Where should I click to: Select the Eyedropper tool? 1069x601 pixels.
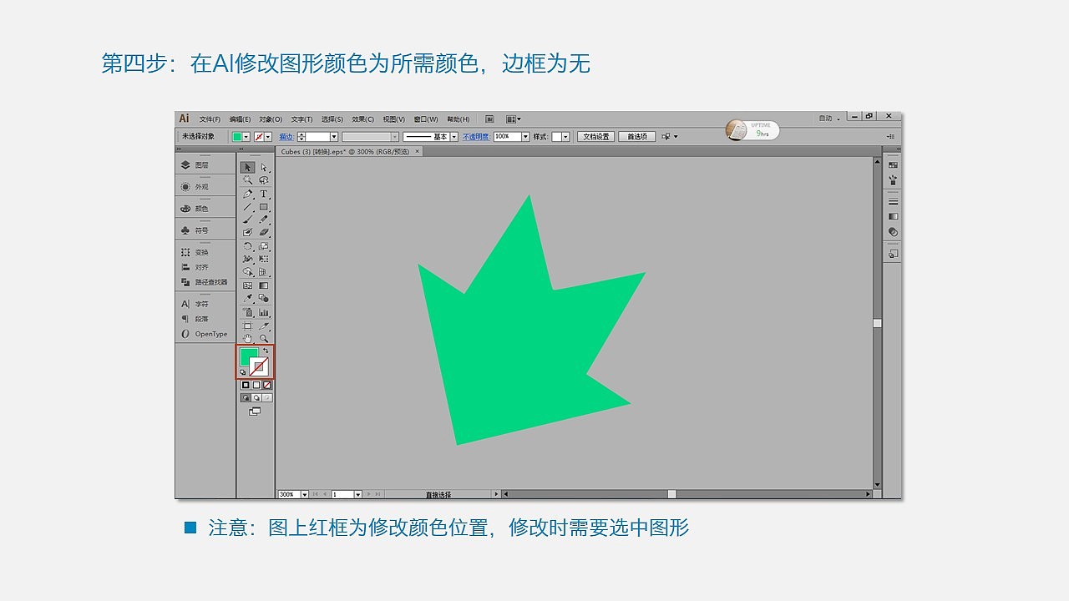click(x=247, y=298)
